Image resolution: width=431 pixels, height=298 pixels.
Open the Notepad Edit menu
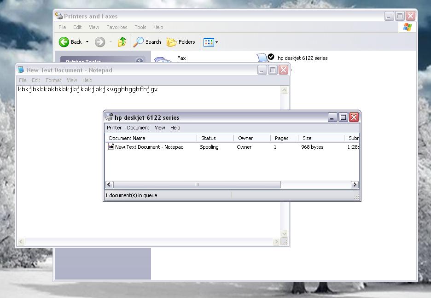pos(36,80)
